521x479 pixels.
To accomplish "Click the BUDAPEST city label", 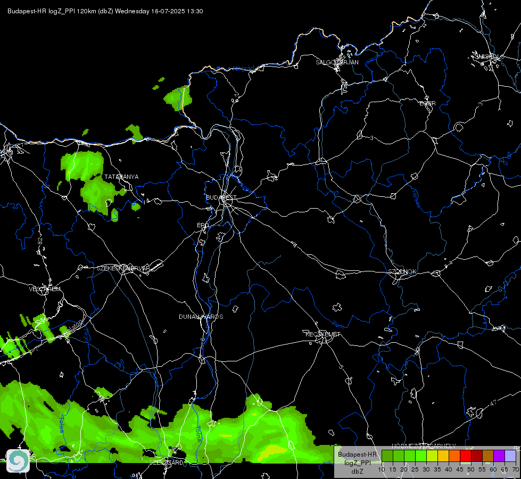I will coord(221,197).
